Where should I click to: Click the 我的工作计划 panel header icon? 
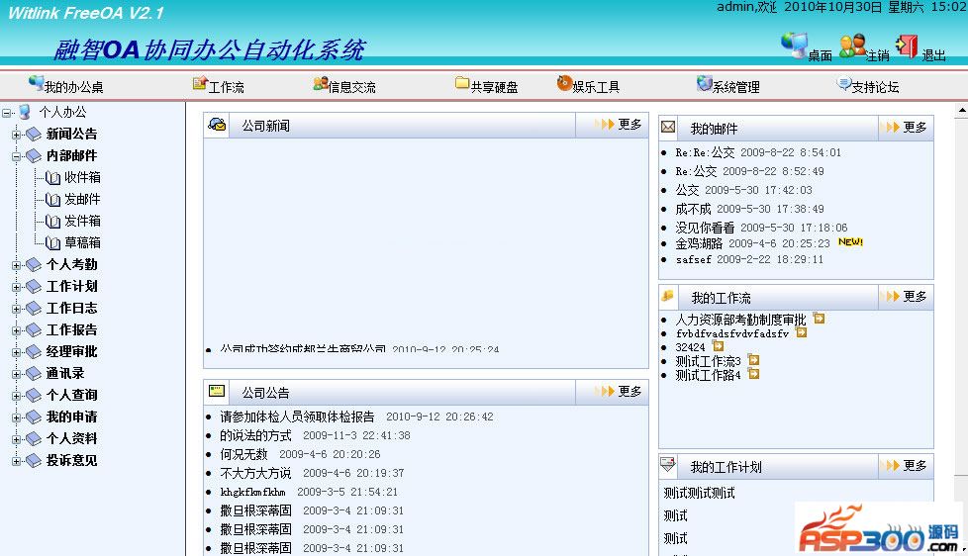pos(669,465)
